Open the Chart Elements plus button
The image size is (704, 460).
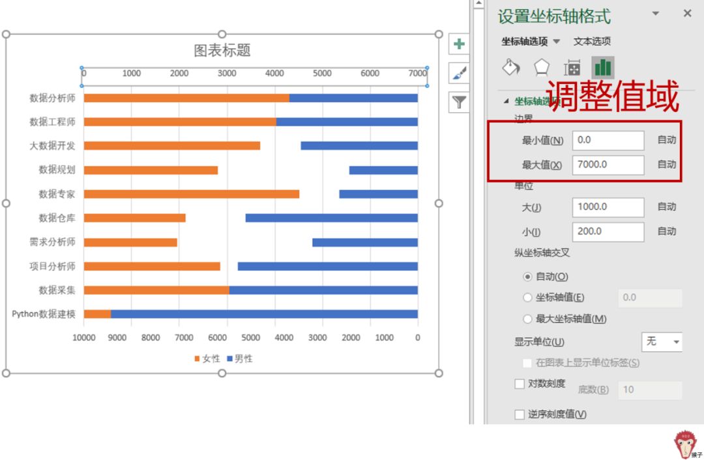pyautogui.click(x=459, y=44)
